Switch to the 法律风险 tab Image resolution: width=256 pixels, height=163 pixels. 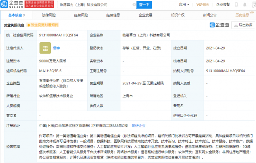click(48, 15)
